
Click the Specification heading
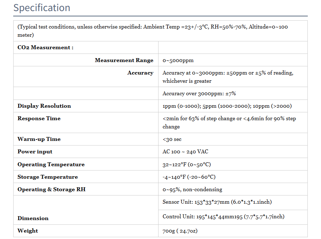(42, 8)
